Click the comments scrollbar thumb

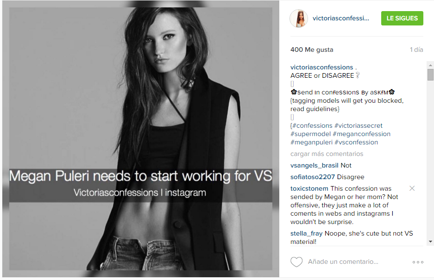pos(430,75)
